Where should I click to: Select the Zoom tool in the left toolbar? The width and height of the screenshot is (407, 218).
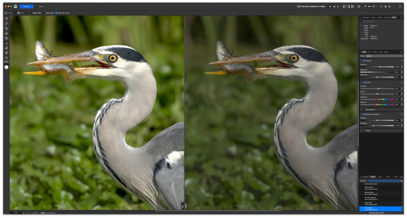pyautogui.click(x=6, y=23)
